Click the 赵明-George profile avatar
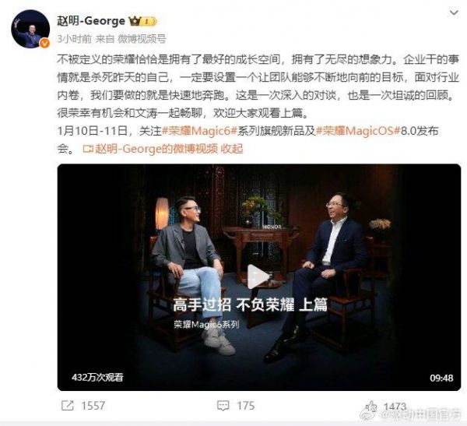Image resolution: width=467 pixels, height=426 pixels. pyautogui.click(x=30, y=29)
